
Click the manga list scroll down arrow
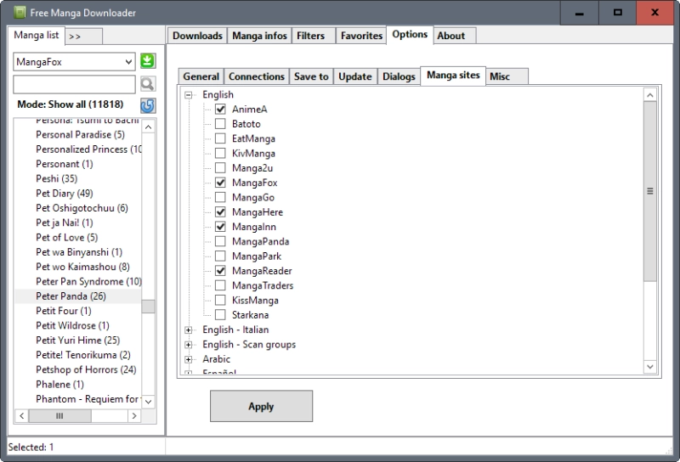pos(148,402)
